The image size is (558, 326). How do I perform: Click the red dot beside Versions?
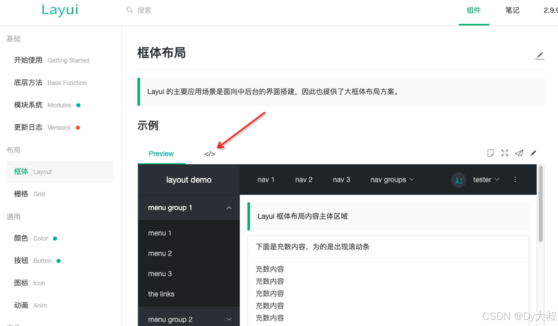78,127
